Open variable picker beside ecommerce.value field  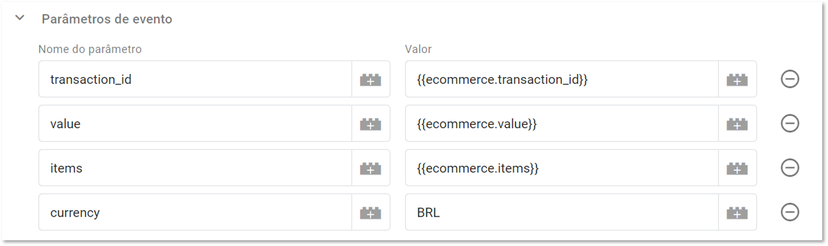(x=737, y=123)
